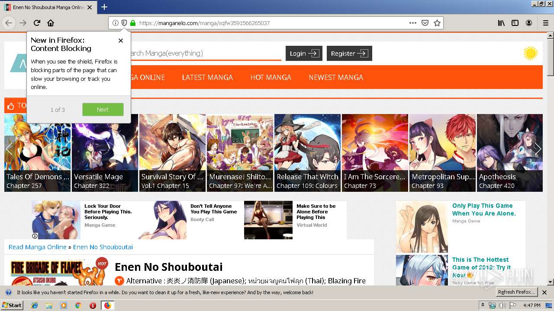Show hidden system tray icons arrow

(x=483, y=305)
